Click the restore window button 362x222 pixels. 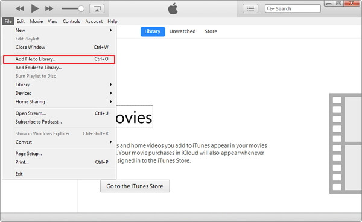click(x=338, y=4)
